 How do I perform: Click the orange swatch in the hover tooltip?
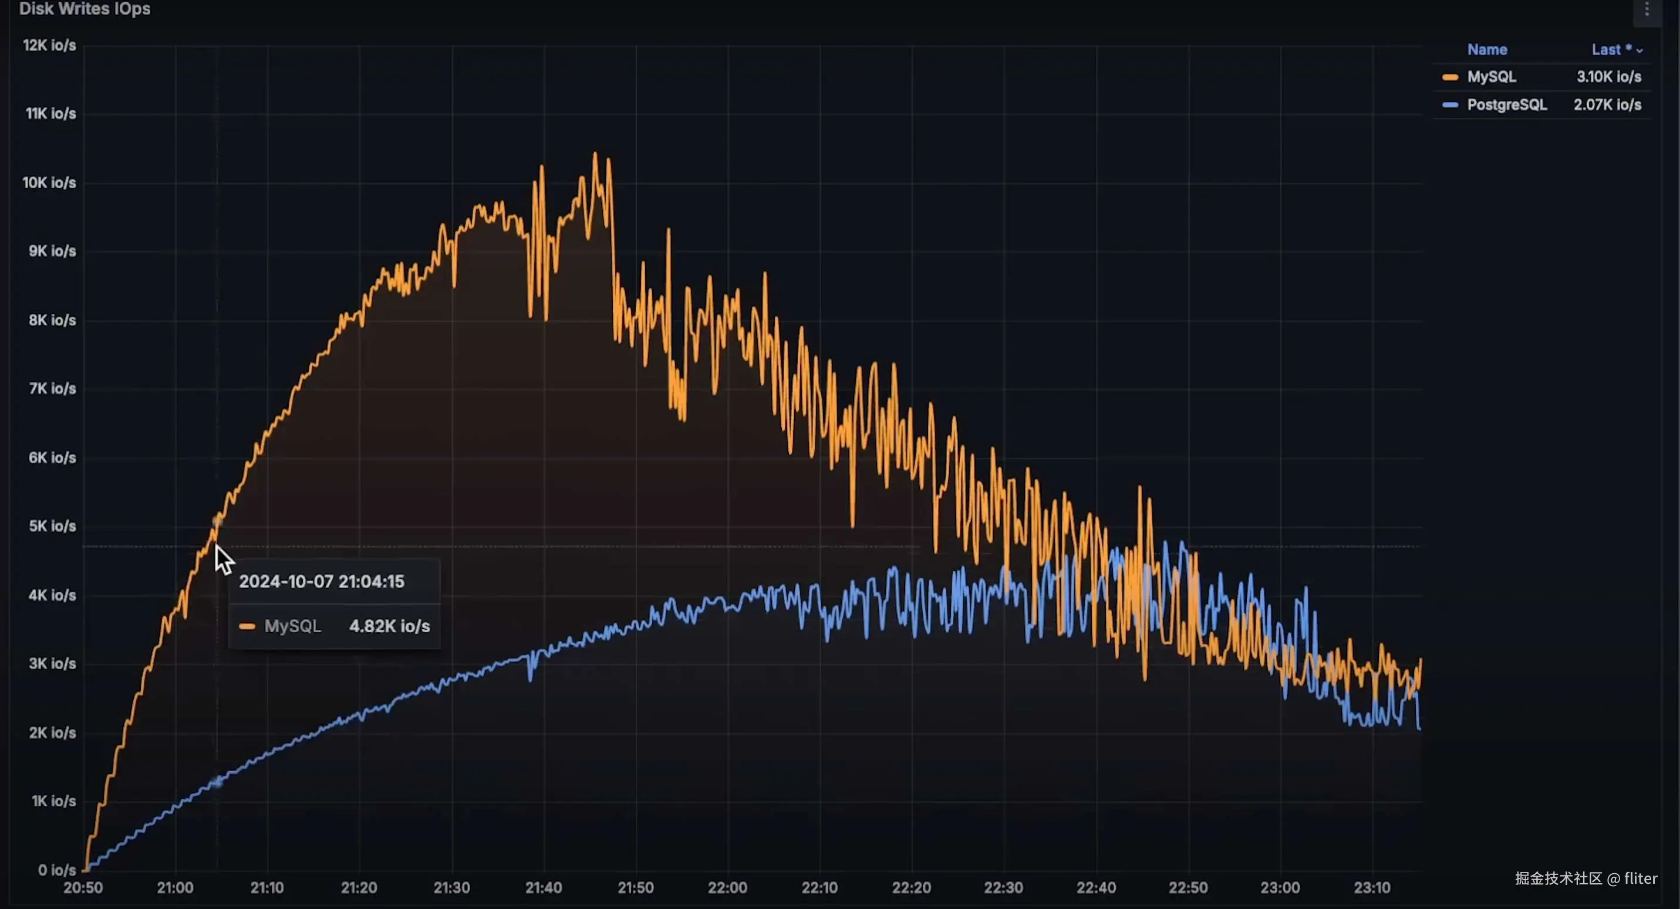tap(247, 626)
